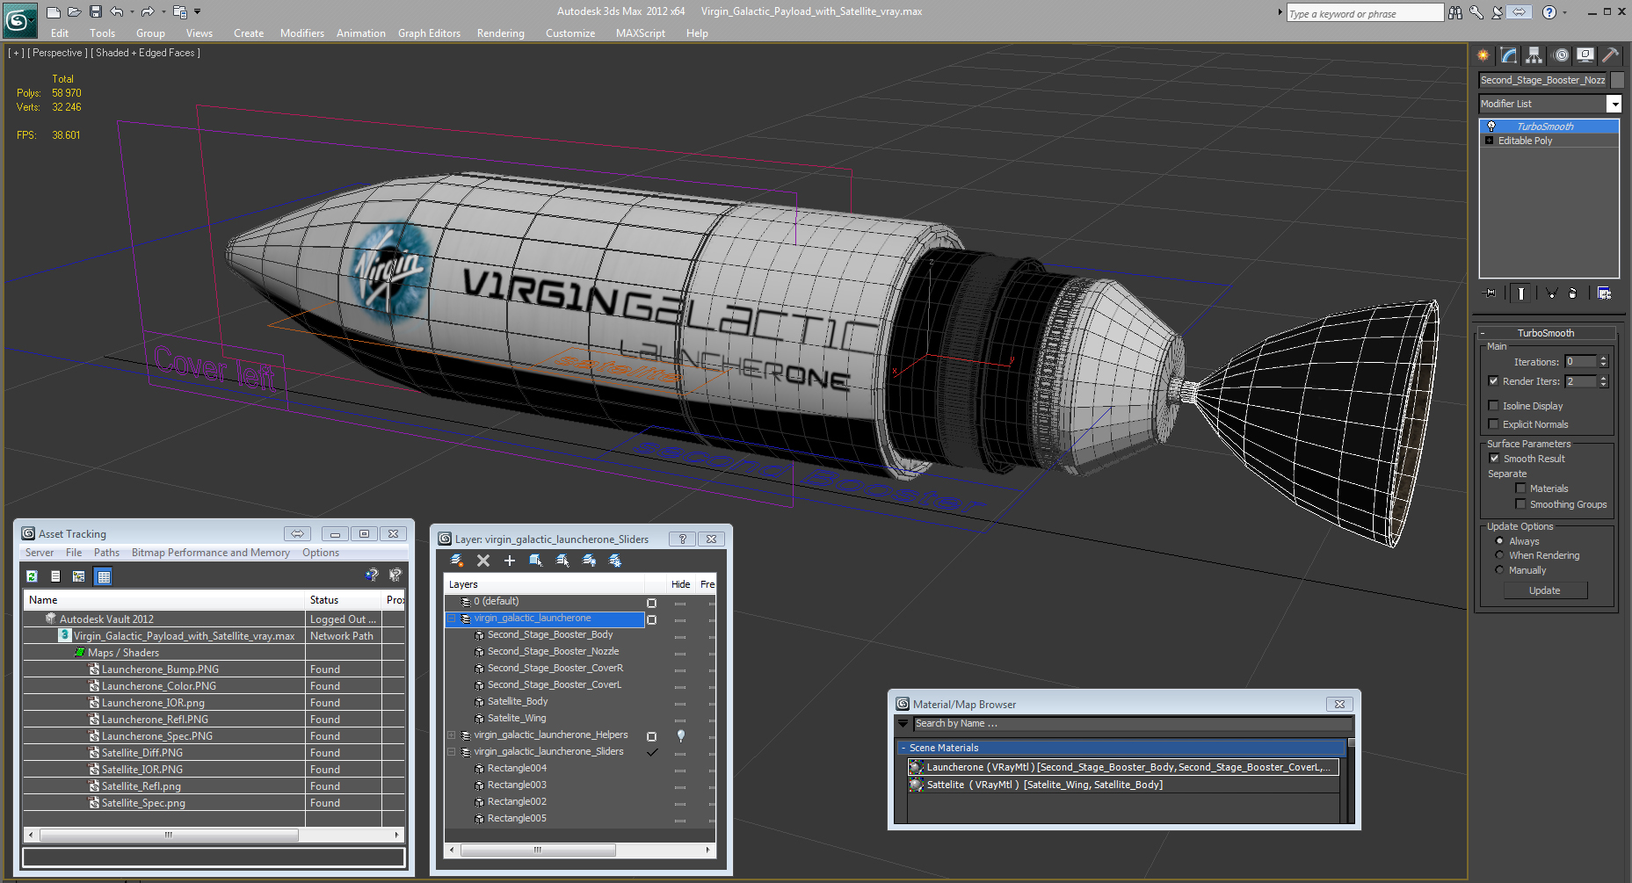Screen dimensions: 1632x883
Task: Click the Save File floppy icon
Action: click(96, 12)
